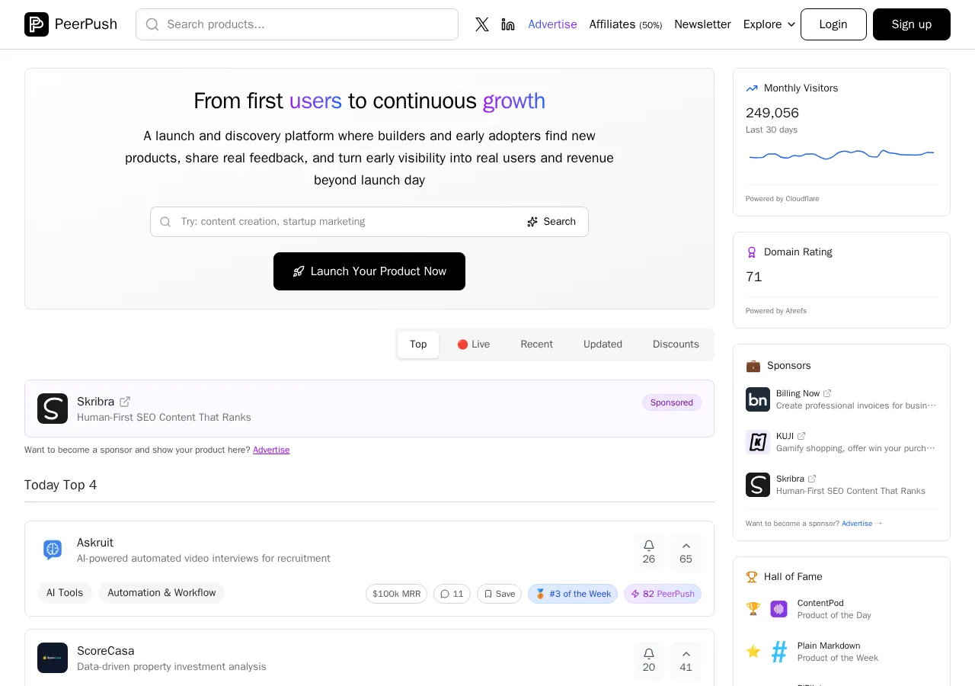This screenshot has width=975, height=686.
Task: Open the X (Twitter) profile icon
Action: (x=482, y=24)
